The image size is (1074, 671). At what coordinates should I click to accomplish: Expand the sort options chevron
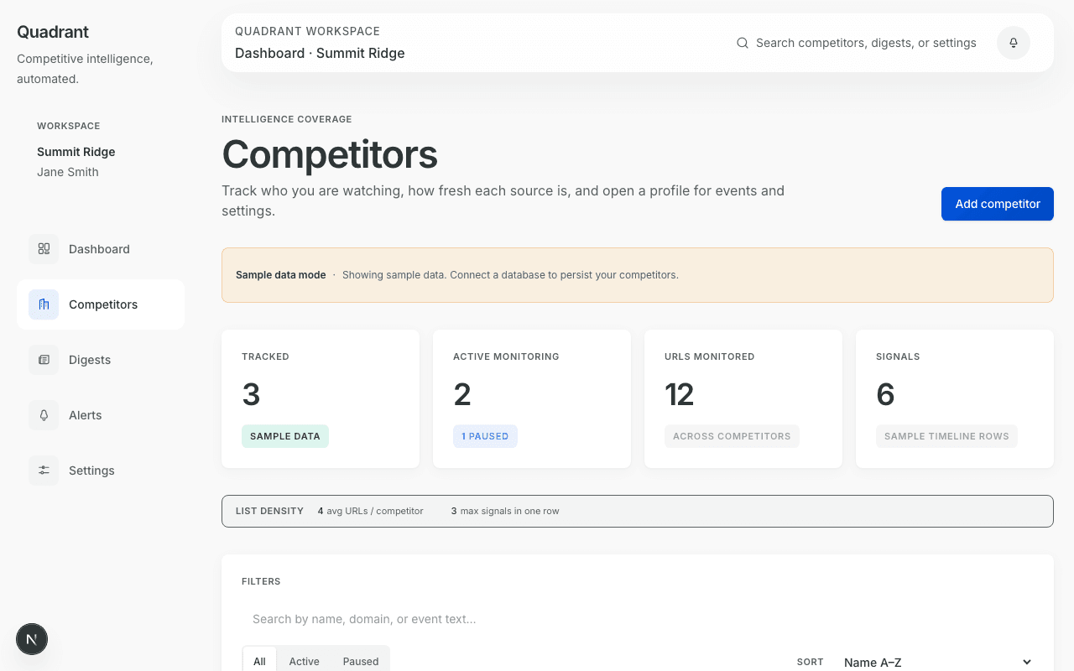1027,662
